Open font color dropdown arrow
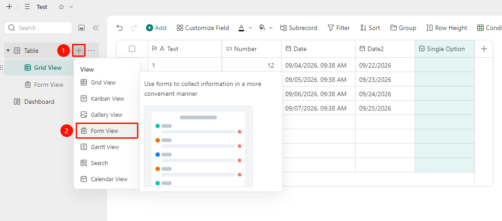Viewport: 502px width, 221px height. [x=250, y=28]
